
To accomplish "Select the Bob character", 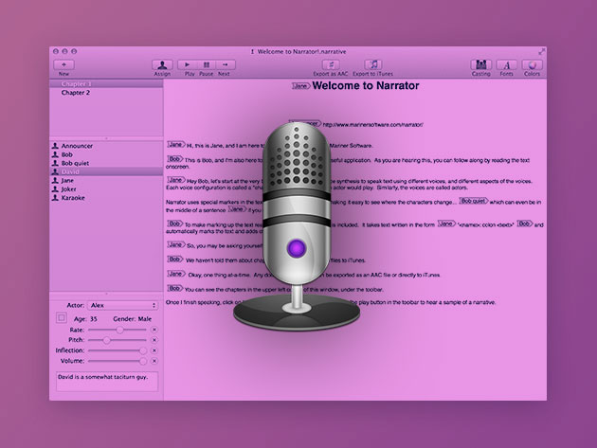I will [106, 154].
